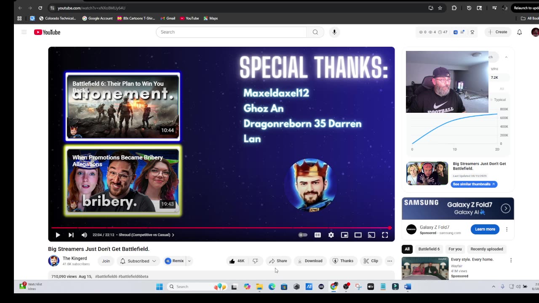Viewport: 539px width, 303px height.
Task: Enable miniplayer mode icon
Action: (x=344, y=235)
